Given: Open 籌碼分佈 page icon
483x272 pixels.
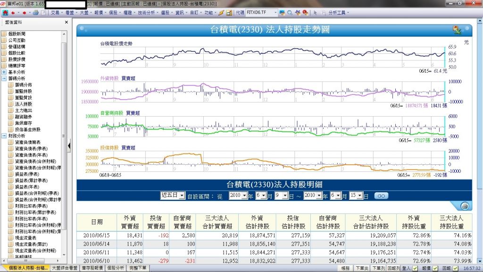Looking at the screenshot, I should 11,85.
